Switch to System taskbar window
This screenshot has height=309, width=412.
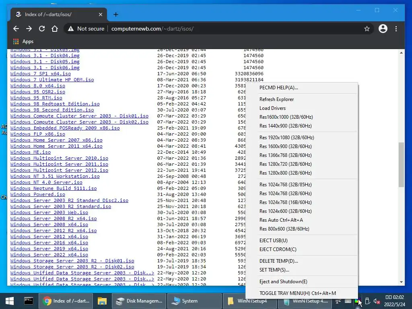(195, 301)
